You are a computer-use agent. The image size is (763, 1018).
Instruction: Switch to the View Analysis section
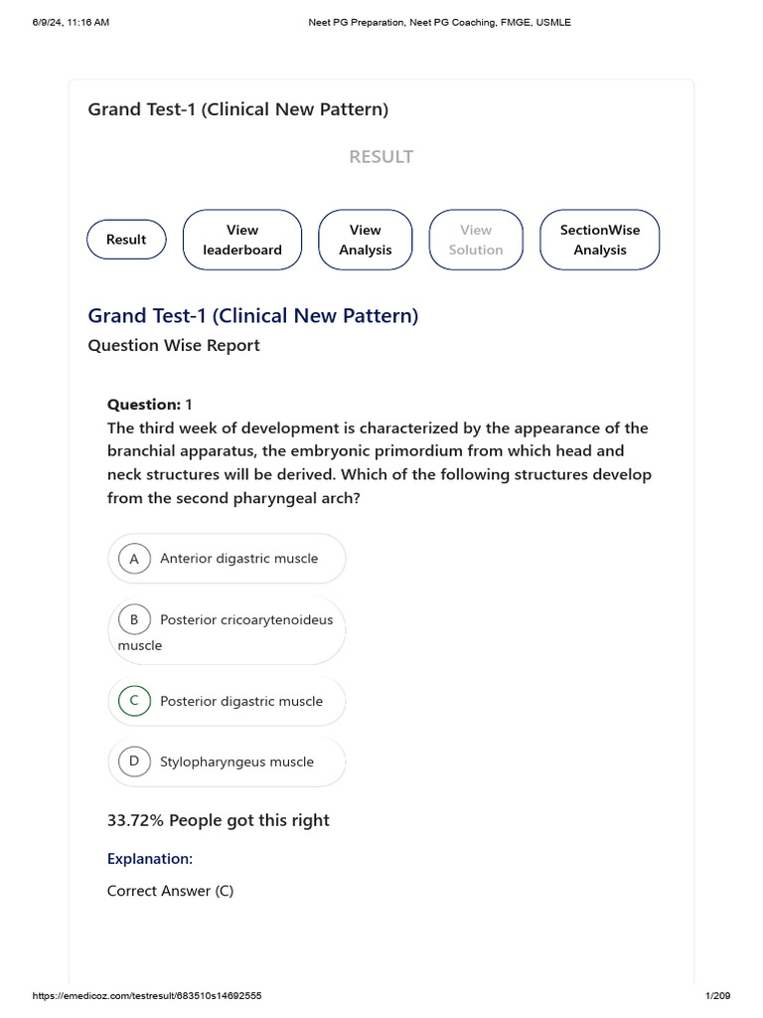[366, 240]
